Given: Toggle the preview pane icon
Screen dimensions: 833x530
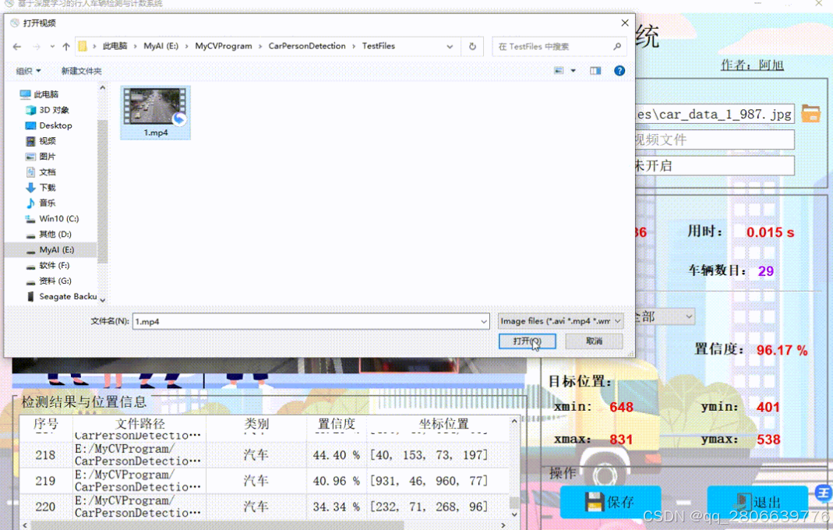Looking at the screenshot, I should click(595, 71).
